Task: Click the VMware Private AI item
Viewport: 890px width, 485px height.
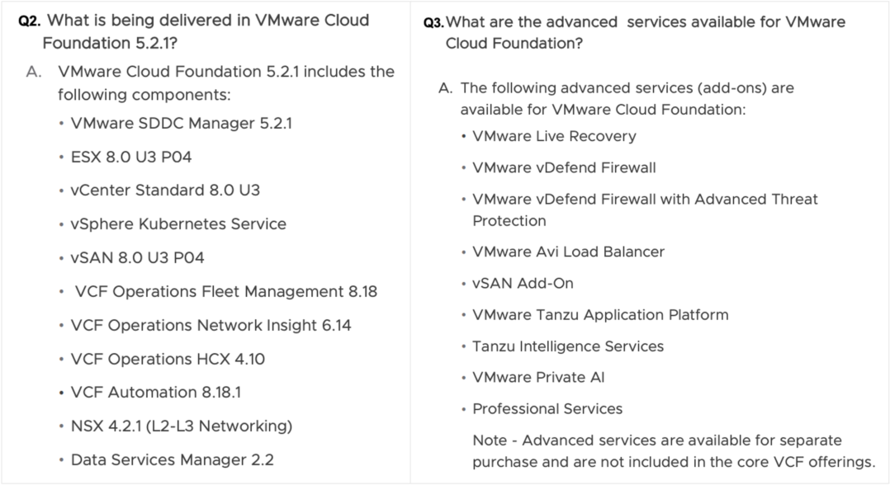Action: tap(538, 378)
